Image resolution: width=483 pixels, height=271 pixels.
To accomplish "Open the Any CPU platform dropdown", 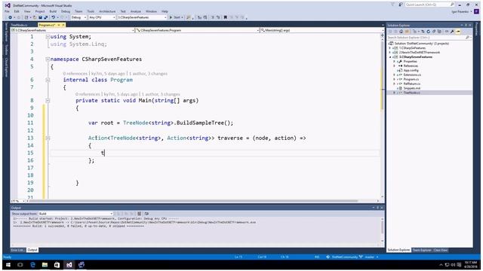I will point(102,17).
